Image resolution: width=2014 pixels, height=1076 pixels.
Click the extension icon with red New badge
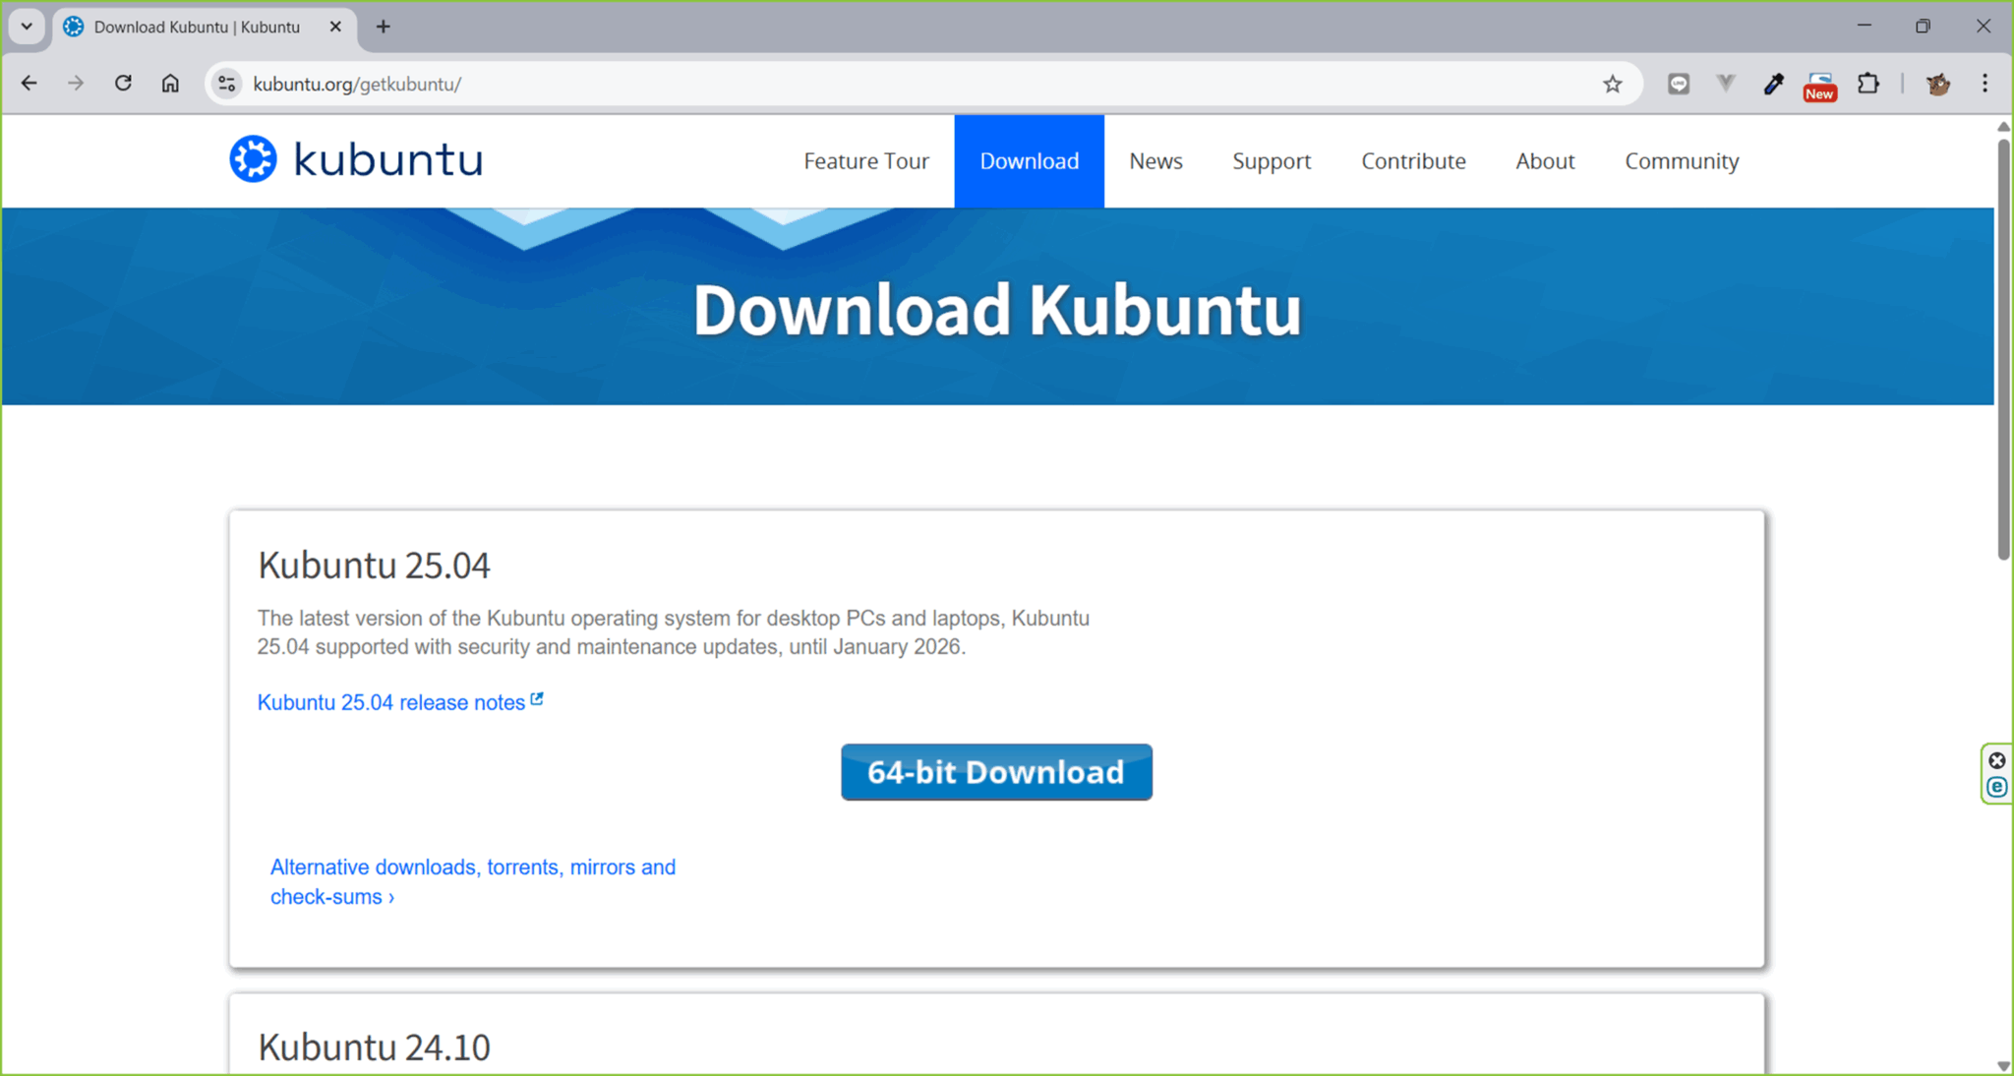pos(1819,84)
